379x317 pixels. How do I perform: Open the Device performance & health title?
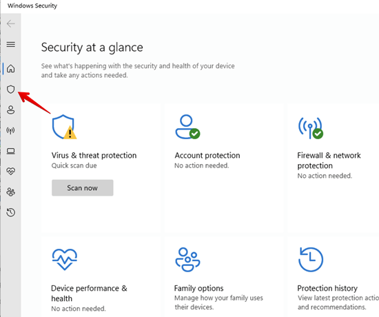(x=89, y=294)
